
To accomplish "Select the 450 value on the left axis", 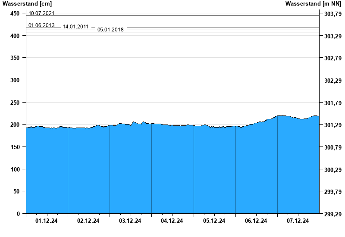I will (x=15, y=13).
